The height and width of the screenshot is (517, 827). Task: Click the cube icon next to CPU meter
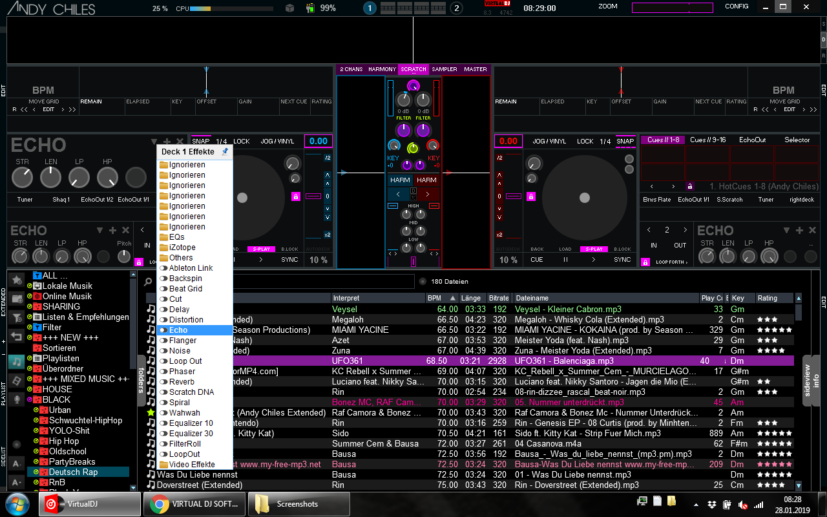click(290, 8)
